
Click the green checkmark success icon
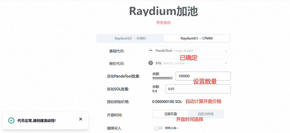tap(11, 120)
